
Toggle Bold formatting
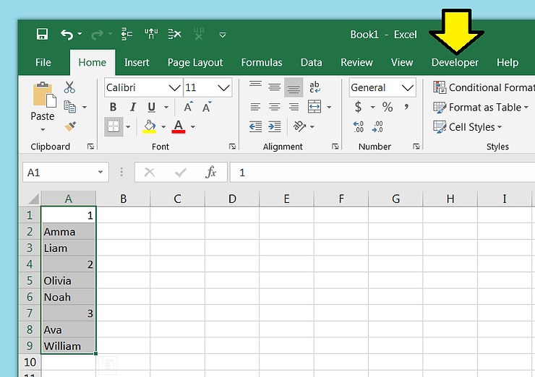pyautogui.click(x=114, y=107)
